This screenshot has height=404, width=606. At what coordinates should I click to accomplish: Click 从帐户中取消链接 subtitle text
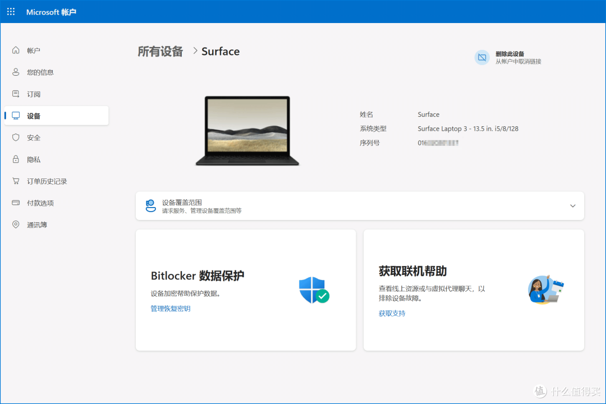click(518, 62)
